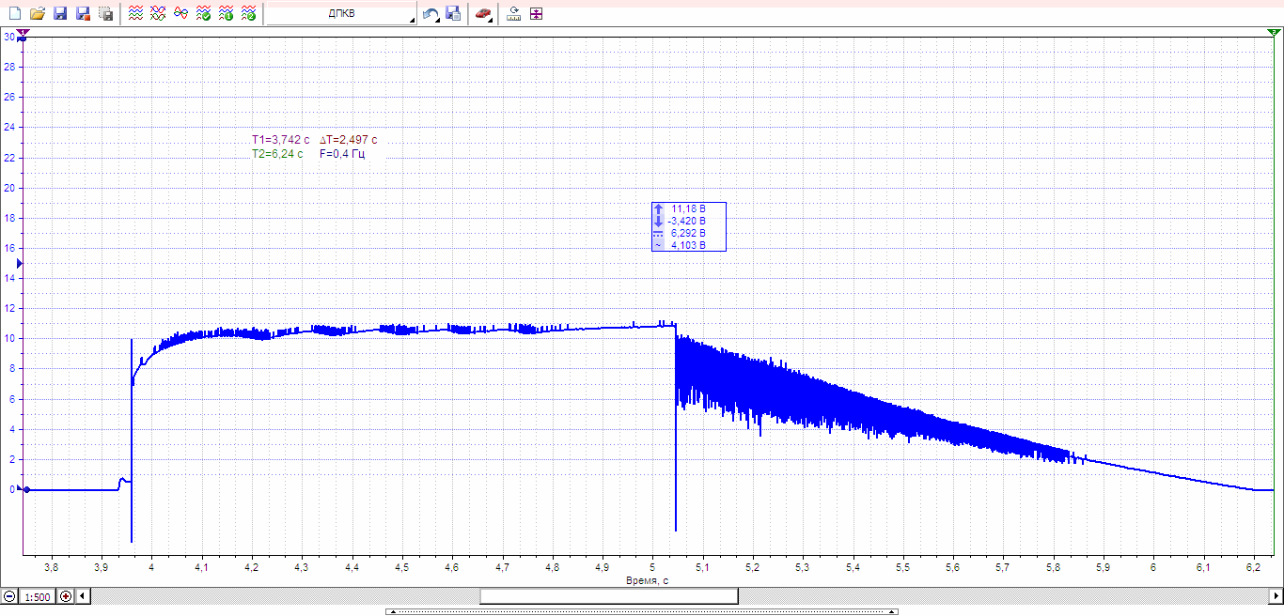Click the first stacked colored waveforms icon
The image size is (1284, 616).
(x=135, y=14)
